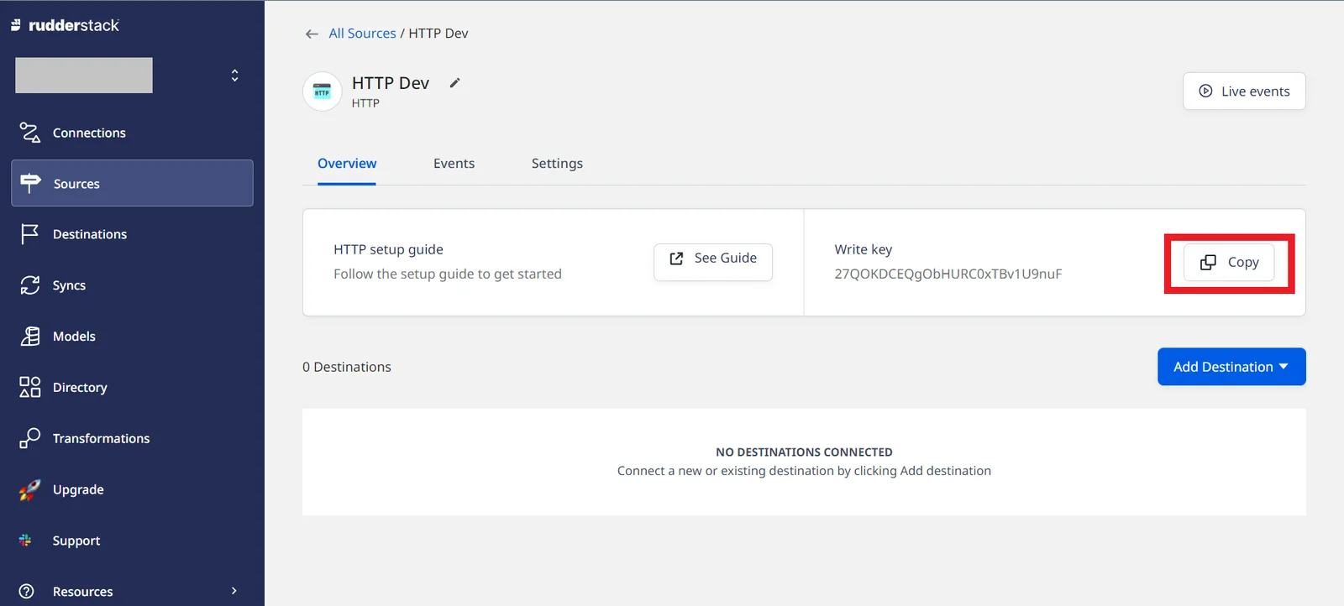Copy the write key
Screen dimensions: 1344x606
coord(1229,262)
